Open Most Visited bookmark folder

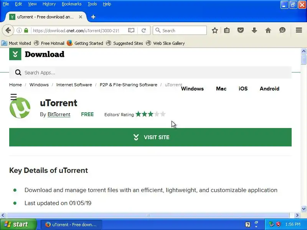tap(16, 43)
